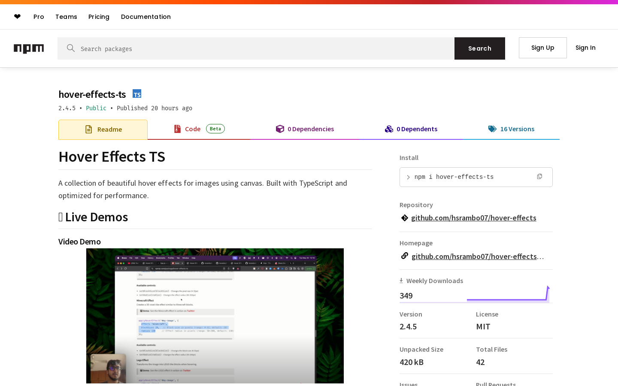Click the Beta badge on Code tab

215,129
